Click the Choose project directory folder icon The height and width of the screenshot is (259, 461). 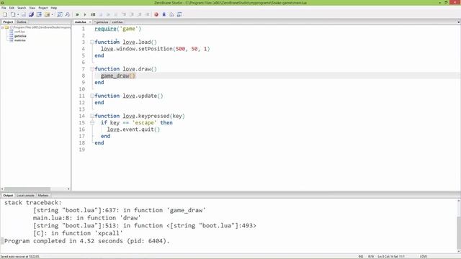click(47, 14)
